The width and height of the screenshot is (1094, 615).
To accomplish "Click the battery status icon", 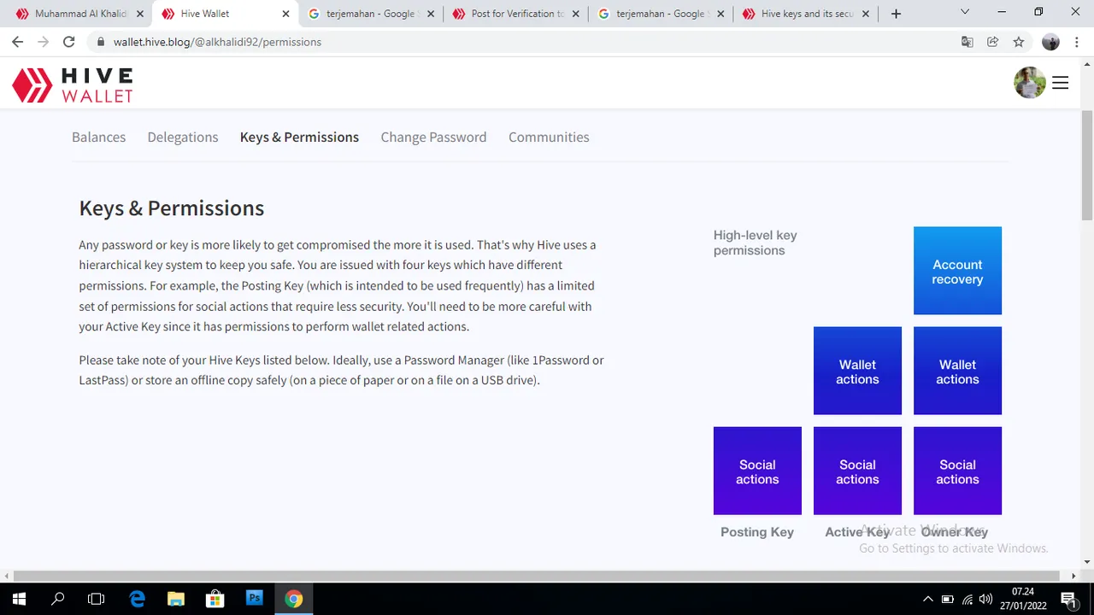I will (947, 599).
